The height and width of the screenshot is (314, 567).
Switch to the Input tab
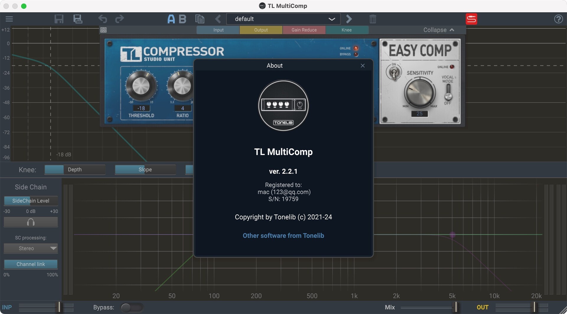(218, 30)
